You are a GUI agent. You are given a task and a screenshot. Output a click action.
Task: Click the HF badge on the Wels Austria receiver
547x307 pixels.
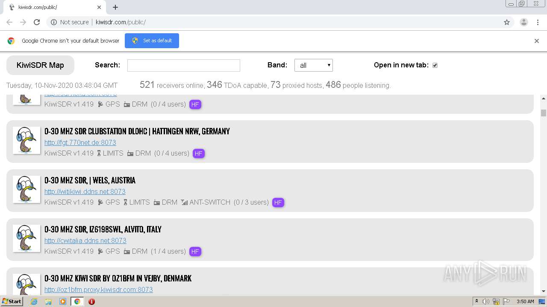click(278, 203)
